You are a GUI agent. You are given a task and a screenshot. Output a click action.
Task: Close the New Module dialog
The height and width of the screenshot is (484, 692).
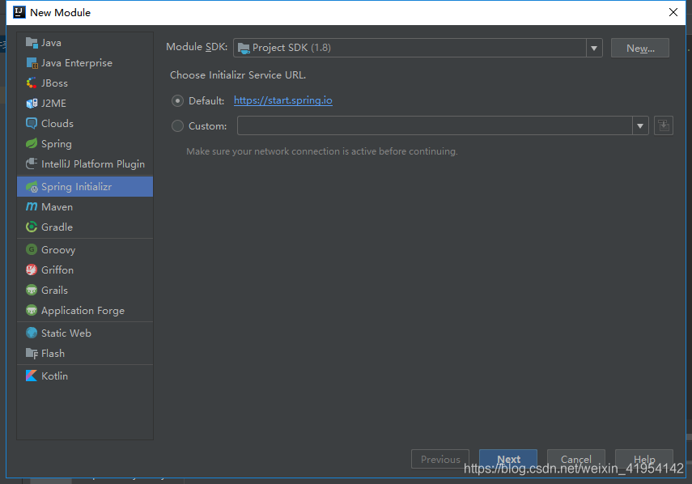click(673, 12)
